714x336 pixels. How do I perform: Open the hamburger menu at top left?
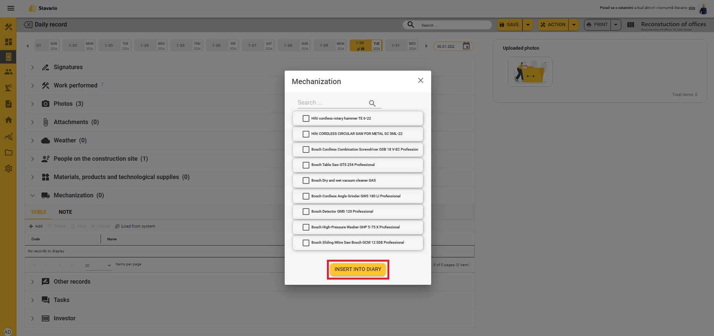pyautogui.click(x=11, y=8)
